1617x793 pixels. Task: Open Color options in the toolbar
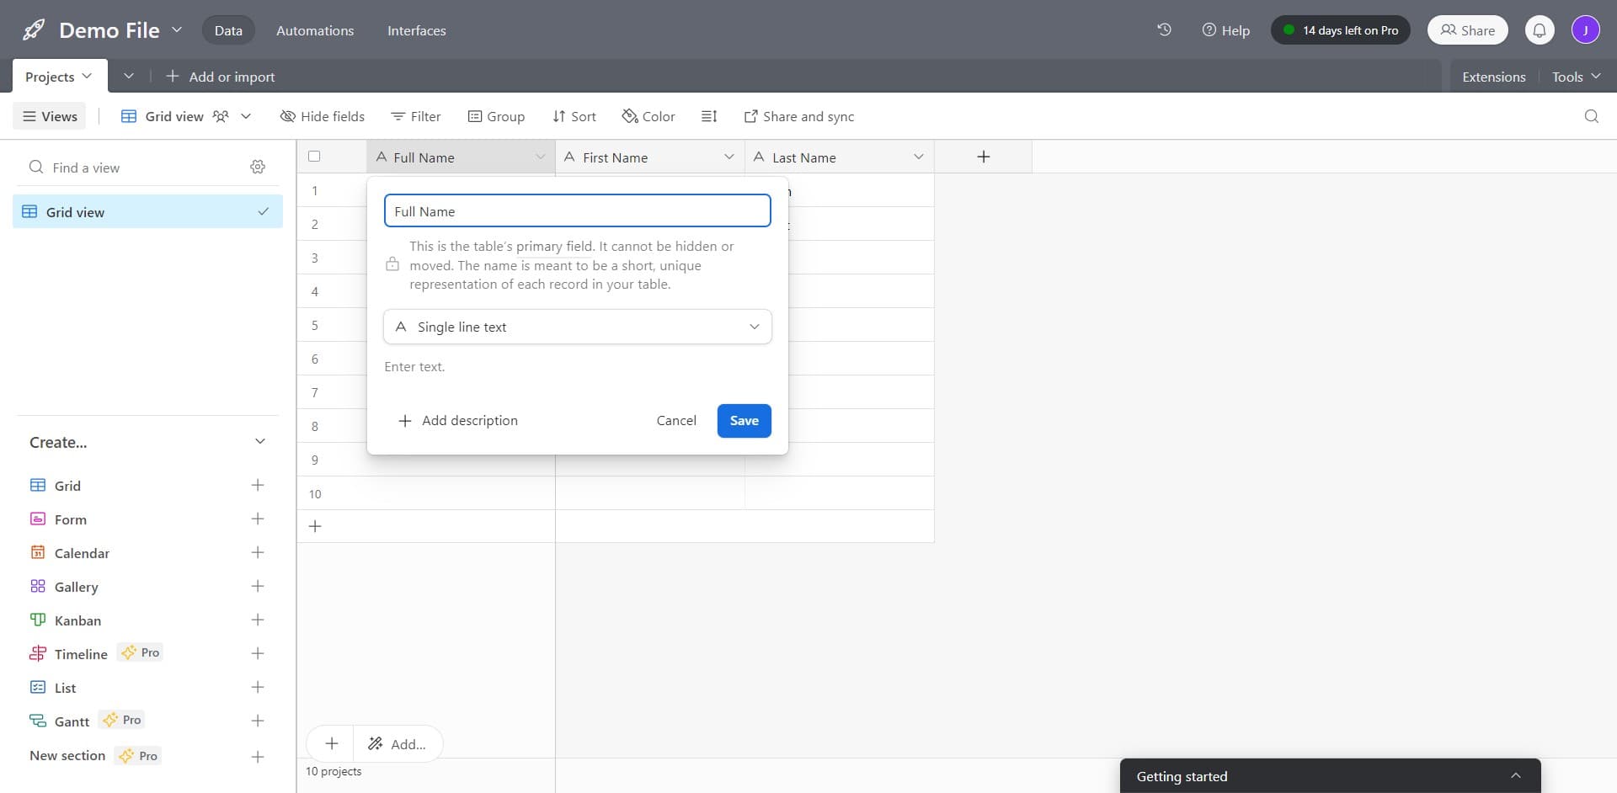click(648, 116)
